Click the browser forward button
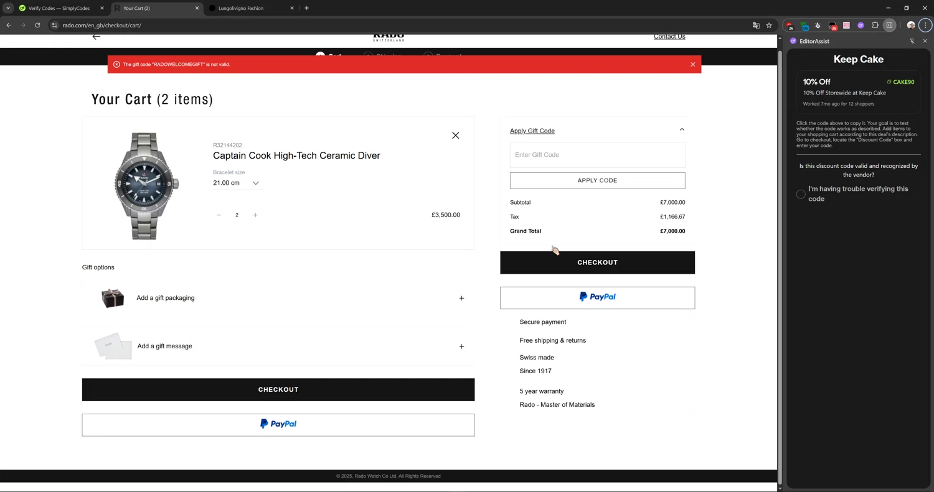 pyautogui.click(x=23, y=26)
